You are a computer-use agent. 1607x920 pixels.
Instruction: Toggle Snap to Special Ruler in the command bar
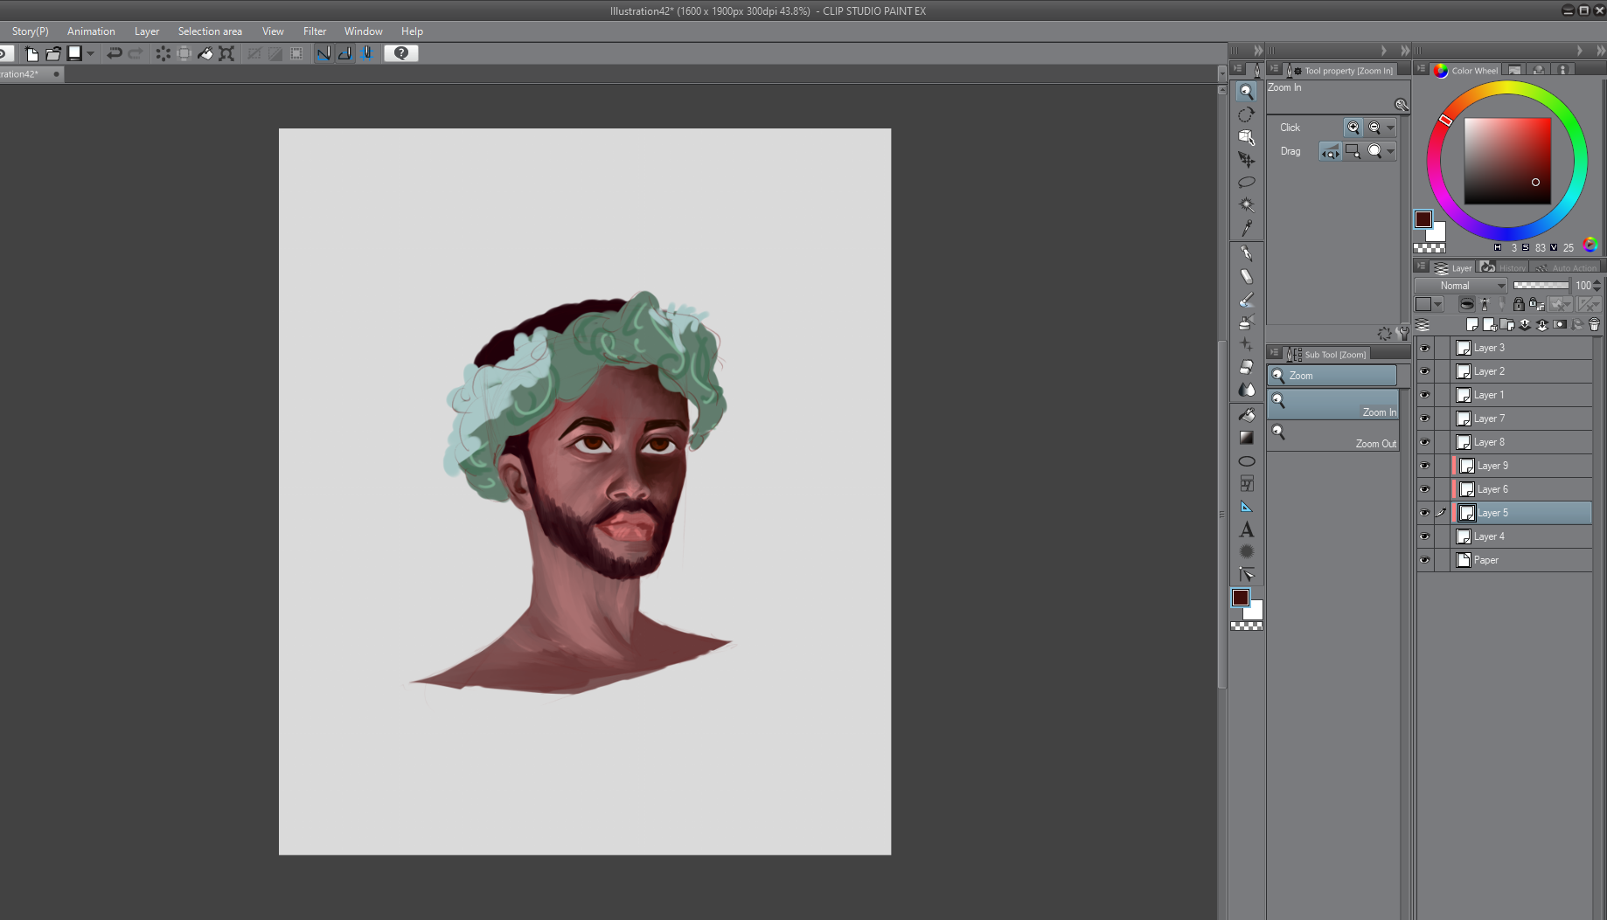point(345,53)
